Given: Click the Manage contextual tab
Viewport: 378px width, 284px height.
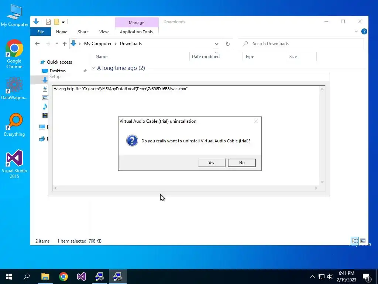Looking at the screenshot, I should [137, 23].
